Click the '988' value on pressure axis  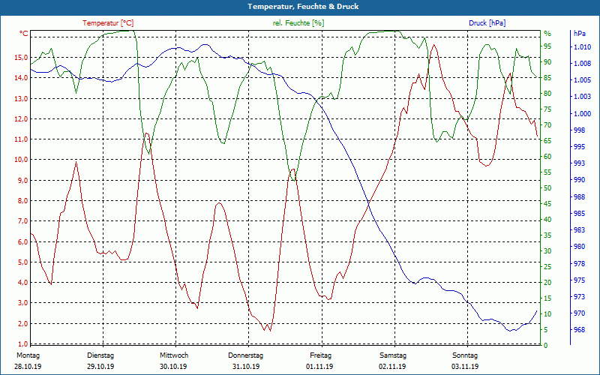click(579, 197)
